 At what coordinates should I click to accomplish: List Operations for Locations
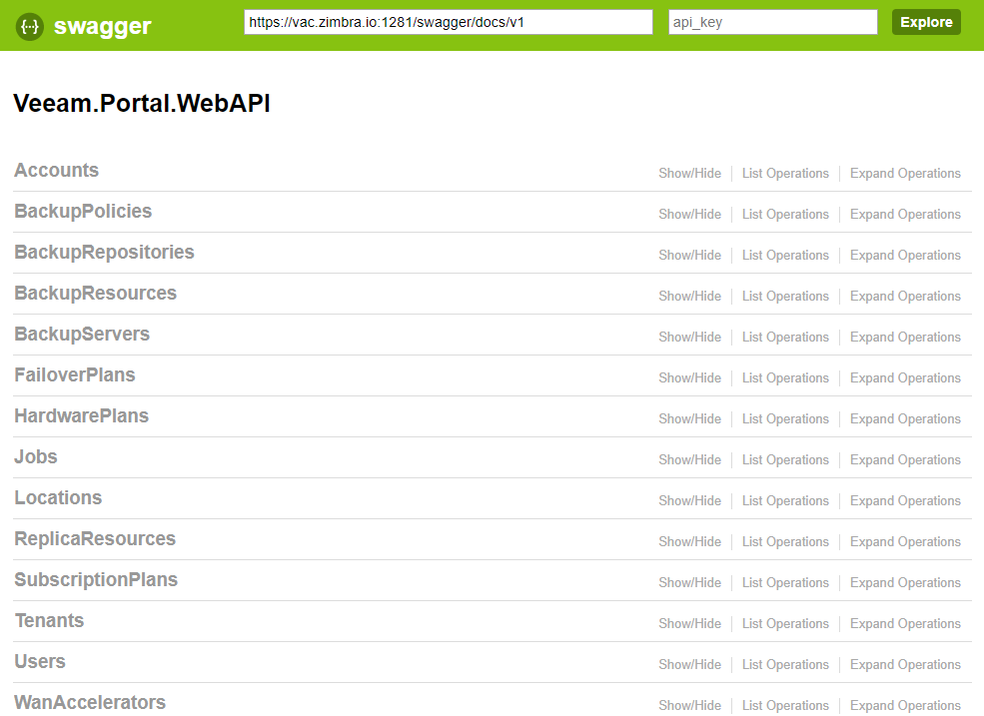[x=785, y=500]
